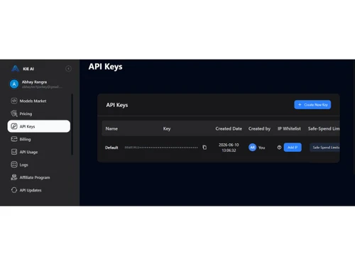Open the Billing section
This screenshot has height=266, width=355.
click(39, 139)
